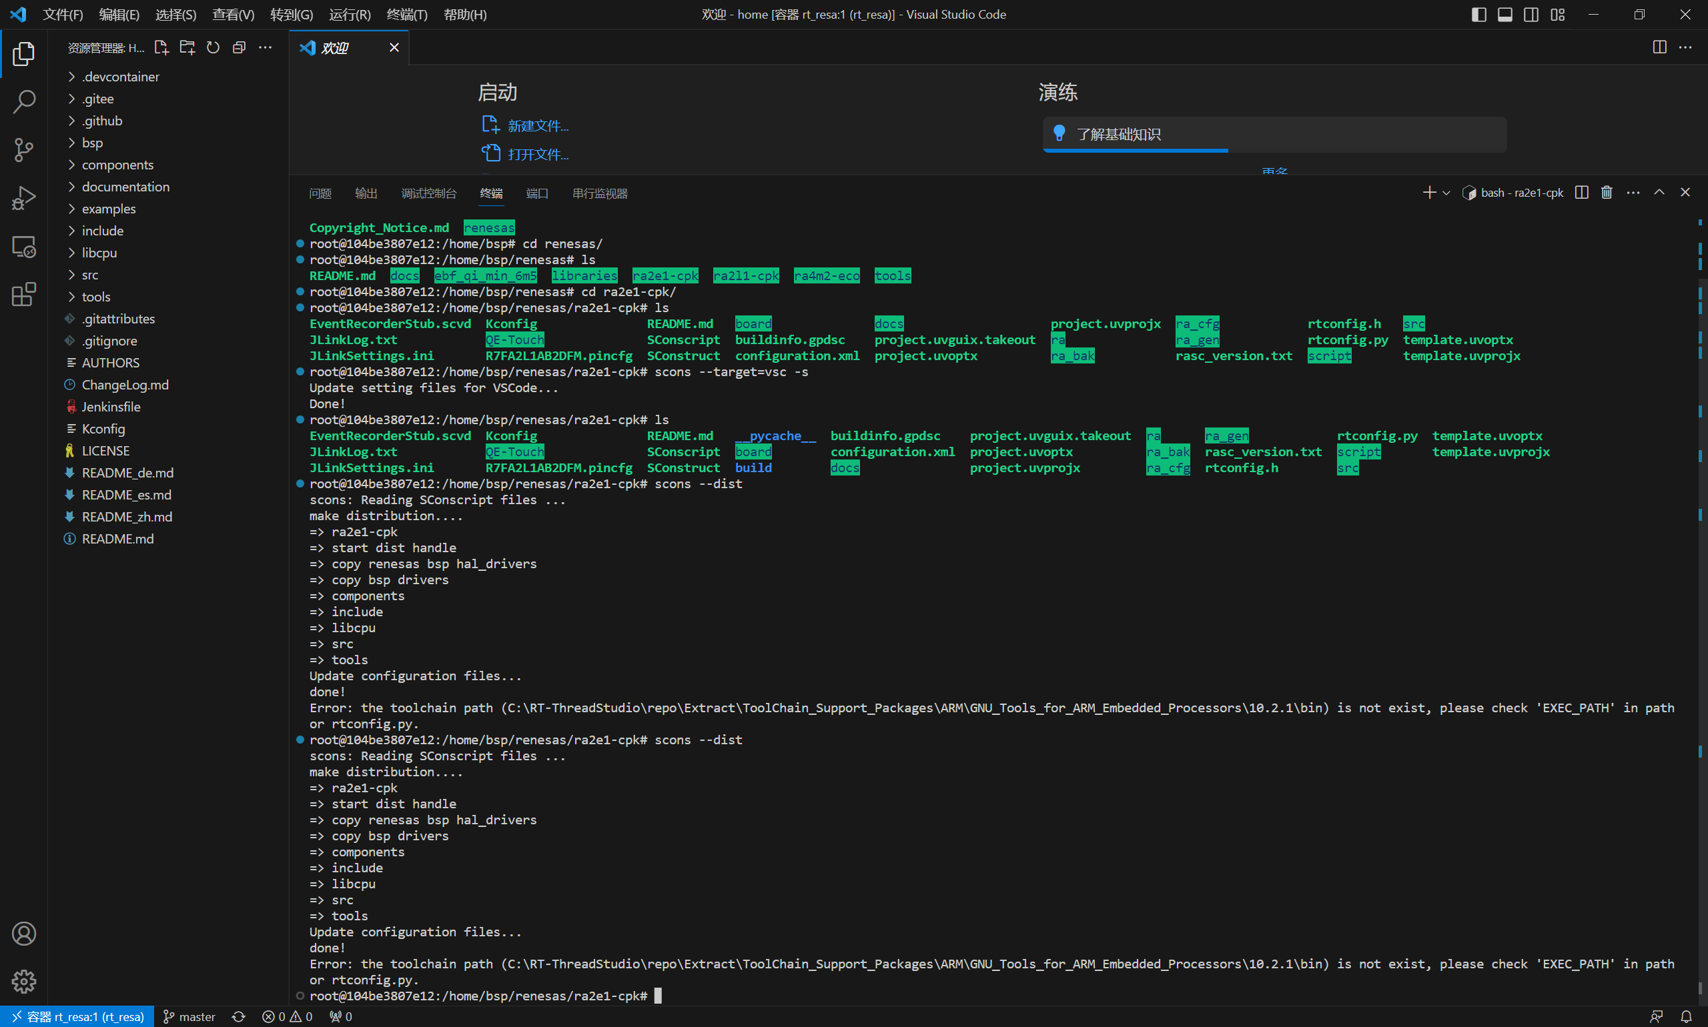The width and height of the screenshot is (1708, 1027).
Task: Open the Extensions view
Action: click(x=23, y=294)
